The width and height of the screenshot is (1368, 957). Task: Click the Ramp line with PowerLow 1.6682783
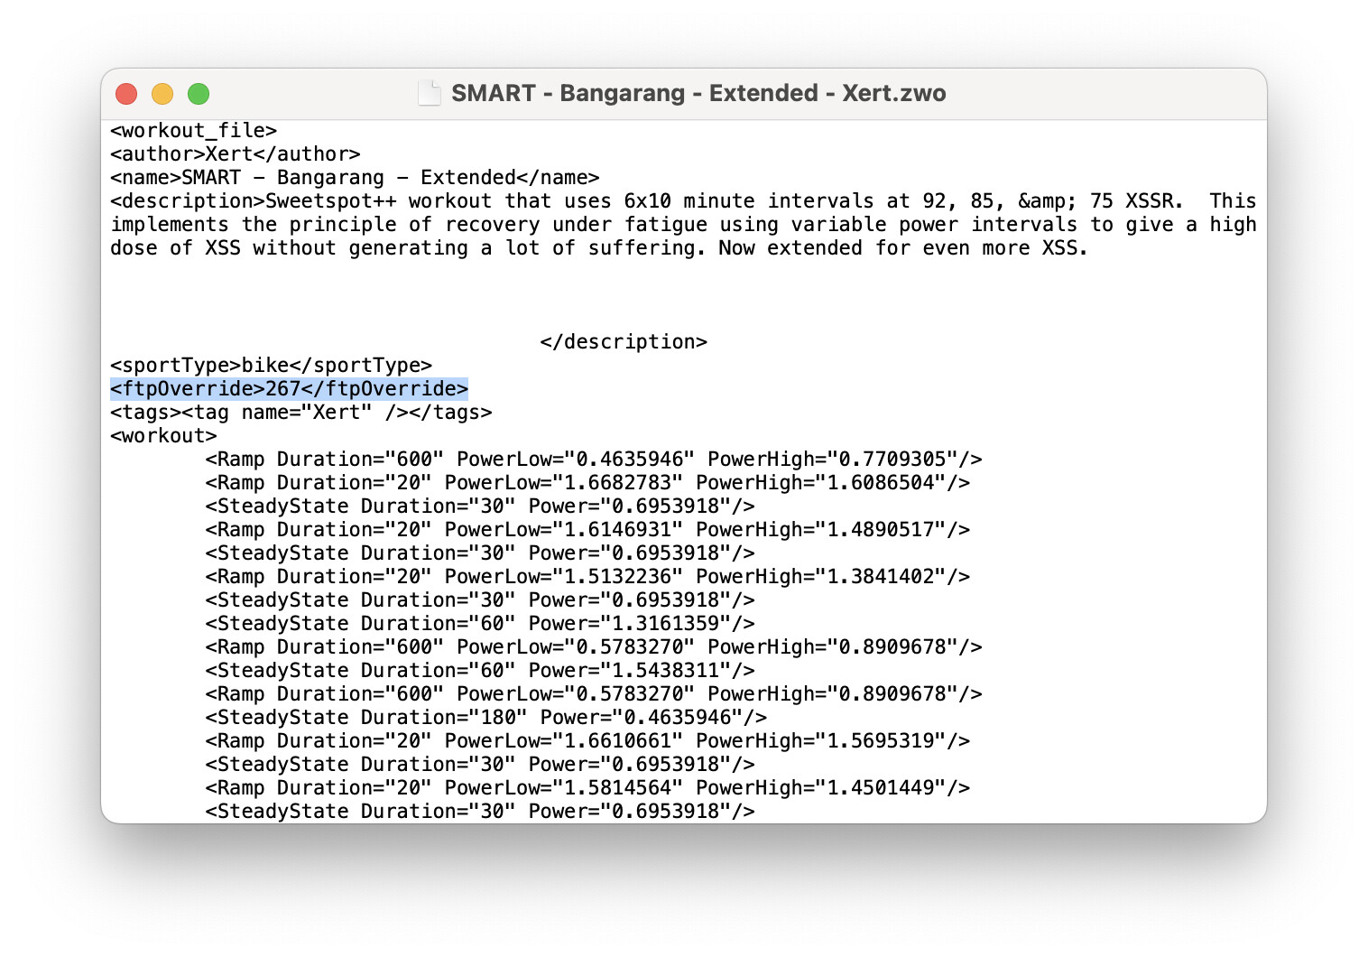[x=587, y=483]
